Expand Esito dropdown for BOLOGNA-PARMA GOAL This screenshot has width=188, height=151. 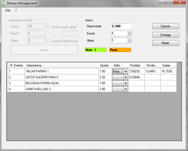(125, 83)
